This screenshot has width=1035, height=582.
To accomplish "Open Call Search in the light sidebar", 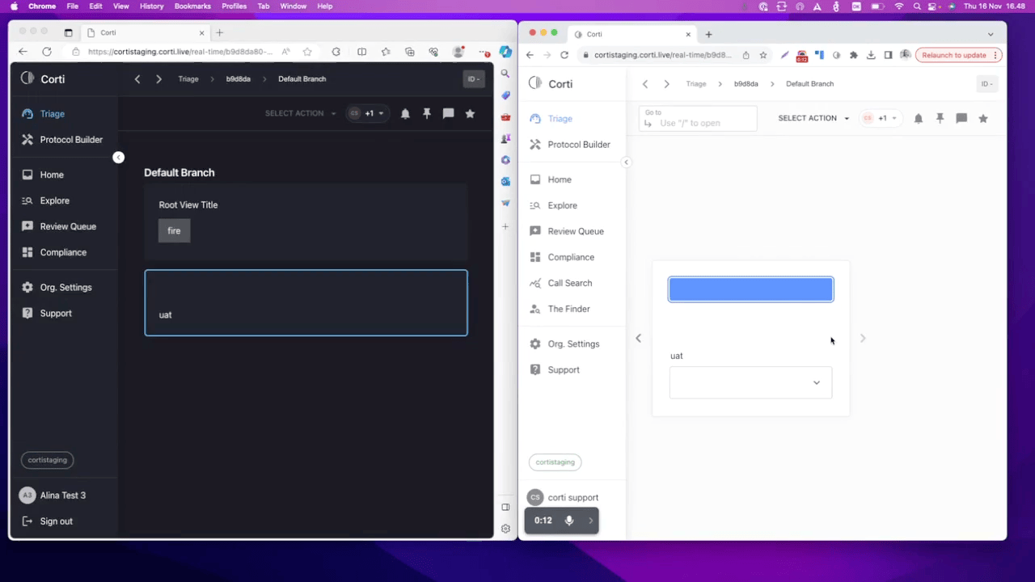I will coord(569,283).
